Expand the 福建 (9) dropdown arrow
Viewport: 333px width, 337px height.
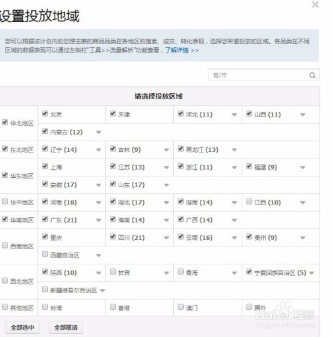click(x=302, y=167)
